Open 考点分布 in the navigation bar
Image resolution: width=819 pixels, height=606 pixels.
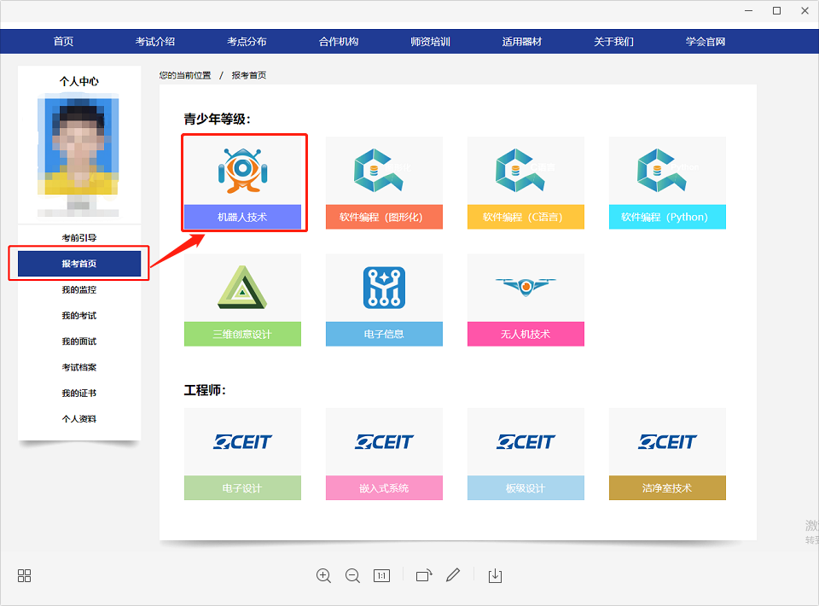(x=247, y=41)
